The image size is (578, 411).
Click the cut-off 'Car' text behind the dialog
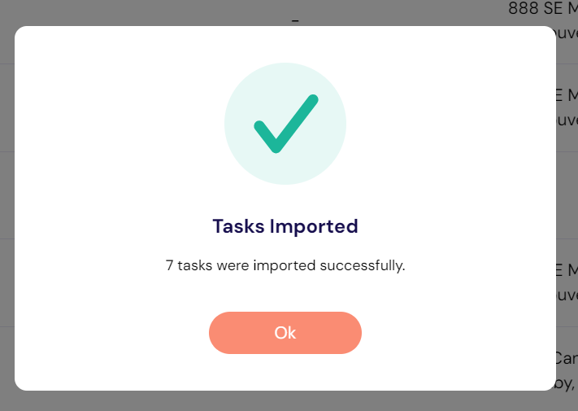(566, 358)
